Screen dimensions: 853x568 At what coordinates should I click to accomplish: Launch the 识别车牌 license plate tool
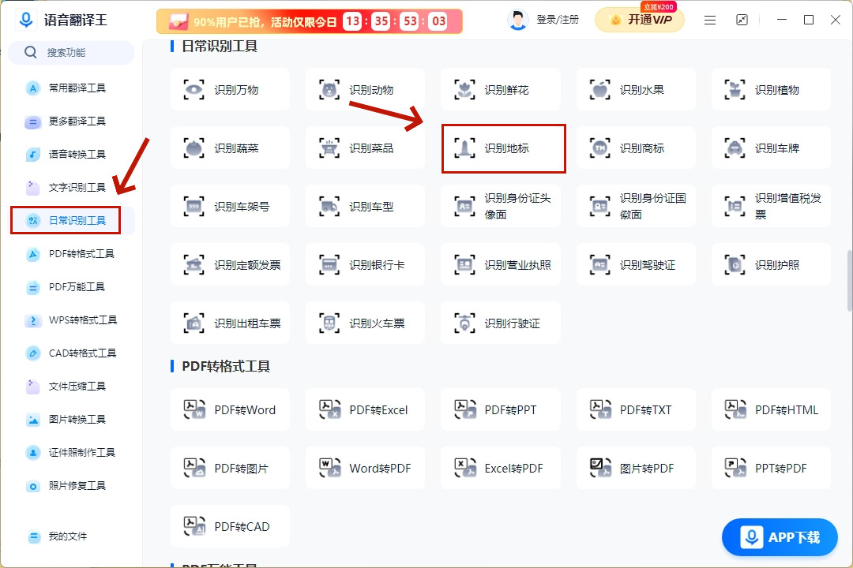click(771, 148)
